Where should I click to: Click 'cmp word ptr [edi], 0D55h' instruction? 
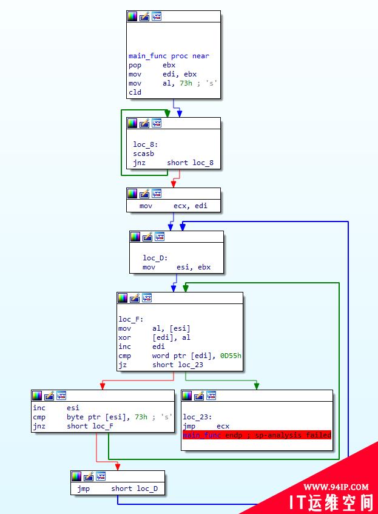coord(180,356)
